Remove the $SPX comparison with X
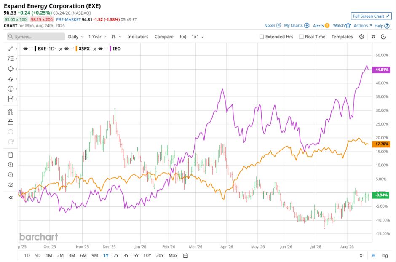 [x=61, y=49]
